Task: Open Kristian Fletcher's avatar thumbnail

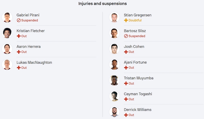Action: (7, 33)
